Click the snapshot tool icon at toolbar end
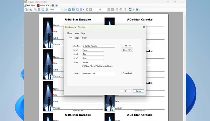The height and width of the screenshot is (121, 210). (137, 9)
